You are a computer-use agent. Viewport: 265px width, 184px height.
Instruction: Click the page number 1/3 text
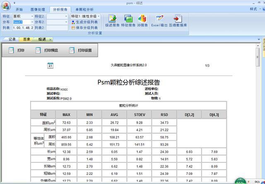[207, 66]
